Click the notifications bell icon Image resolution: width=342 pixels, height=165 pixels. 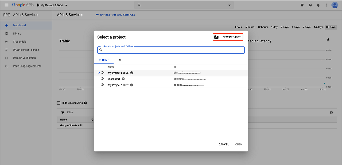tap(318, 5)
